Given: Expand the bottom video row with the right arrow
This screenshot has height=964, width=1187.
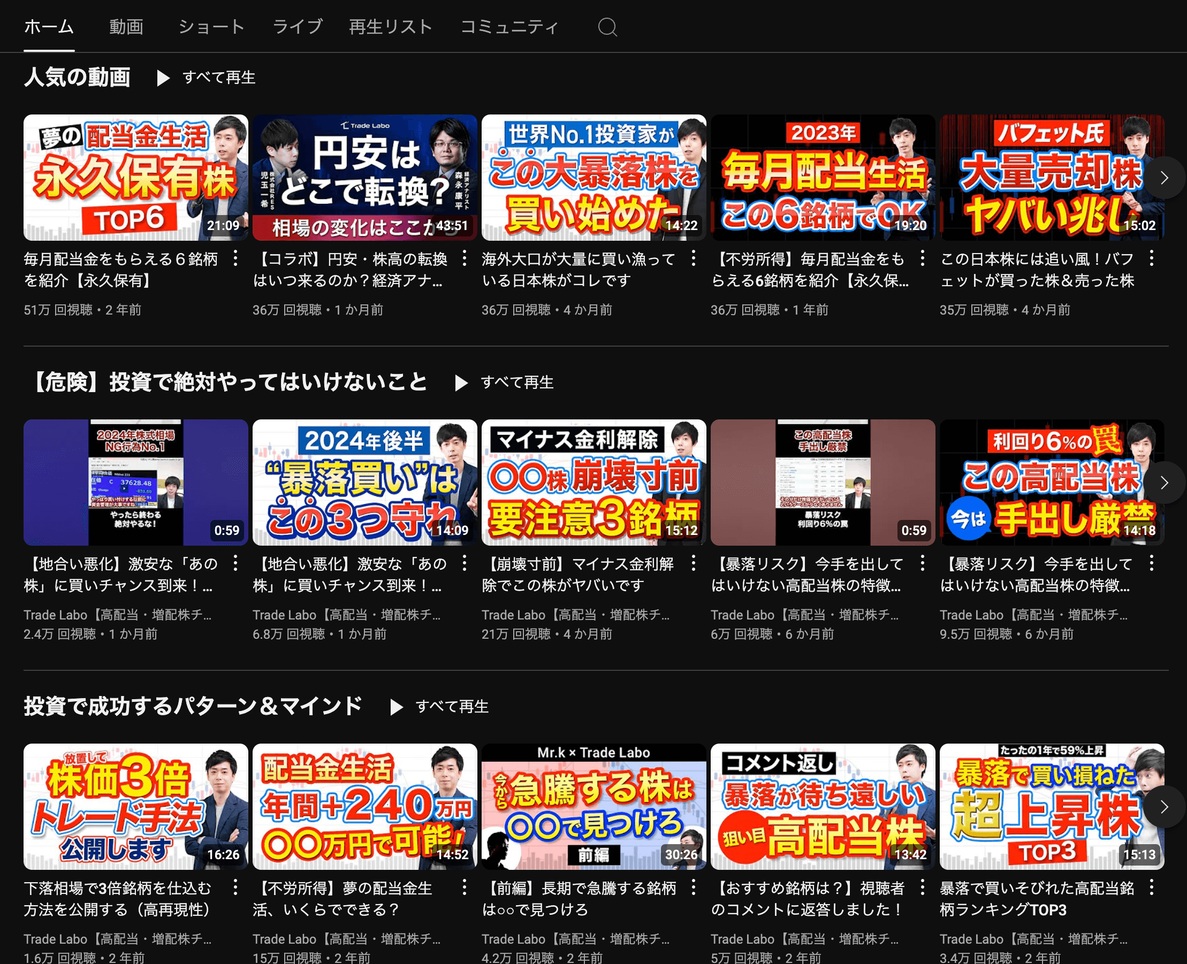Looking at the screenshot, I should 1164,807.
